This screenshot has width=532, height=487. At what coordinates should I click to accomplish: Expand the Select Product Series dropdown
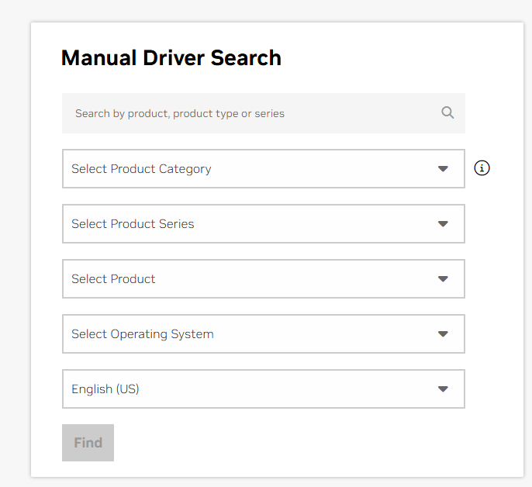263,224
